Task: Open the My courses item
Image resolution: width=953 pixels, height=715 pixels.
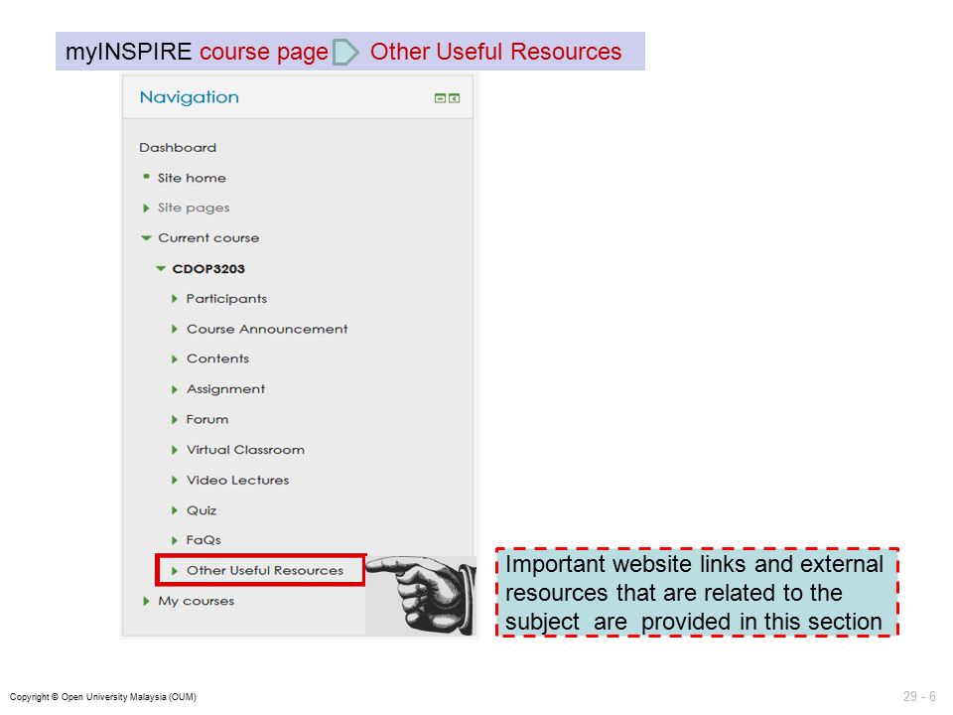Action: [x=196, y=601]
